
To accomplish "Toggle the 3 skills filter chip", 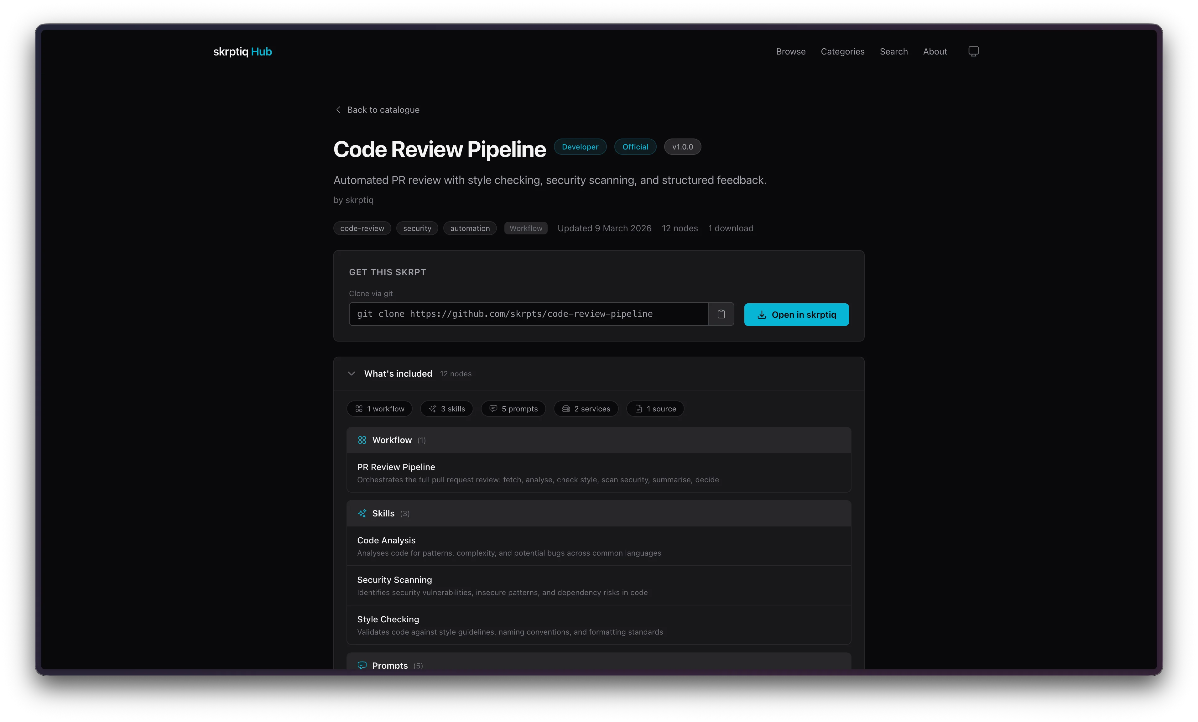I will (446, 409).
